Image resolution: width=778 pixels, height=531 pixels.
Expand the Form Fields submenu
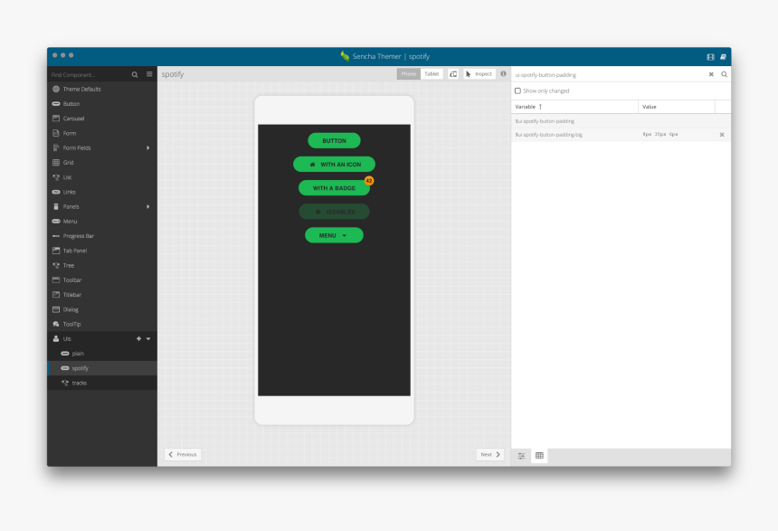[x=150, y=147]
